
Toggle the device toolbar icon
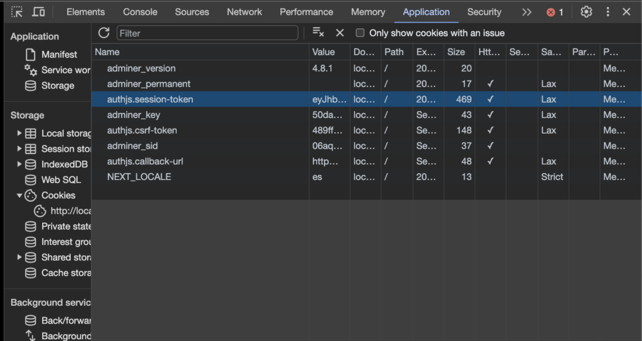coord(38,12)
